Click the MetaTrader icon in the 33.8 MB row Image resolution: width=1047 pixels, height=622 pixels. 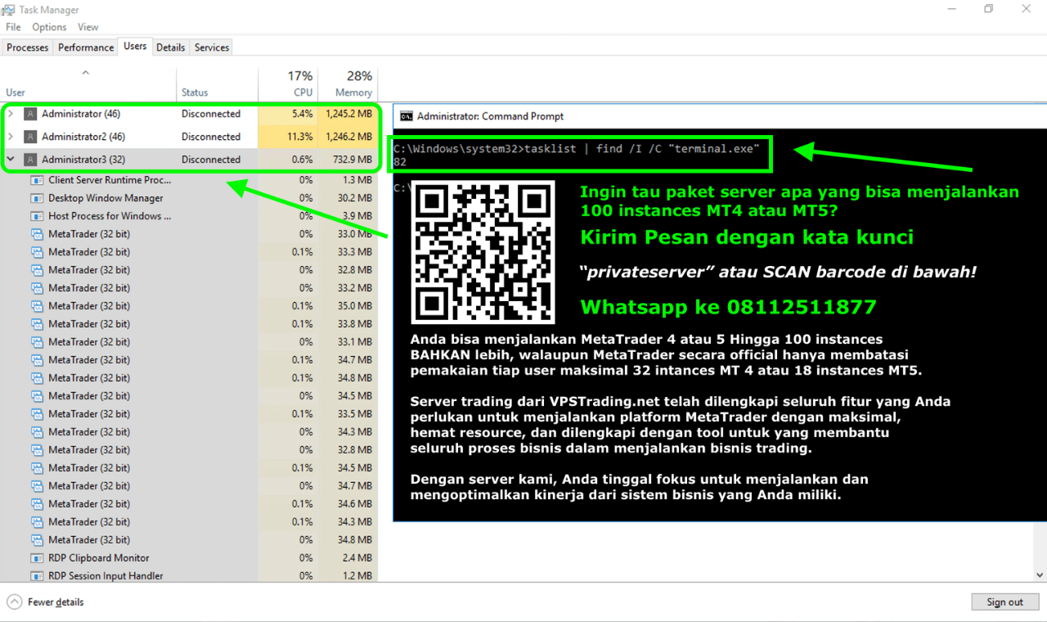[x=37, y=324]
